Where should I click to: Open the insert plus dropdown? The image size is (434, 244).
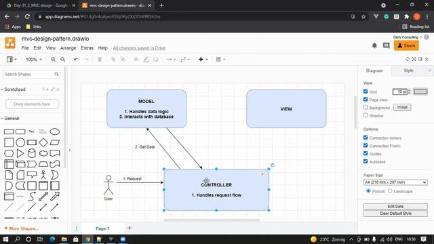pyautogui.click(x=203, y=60)
